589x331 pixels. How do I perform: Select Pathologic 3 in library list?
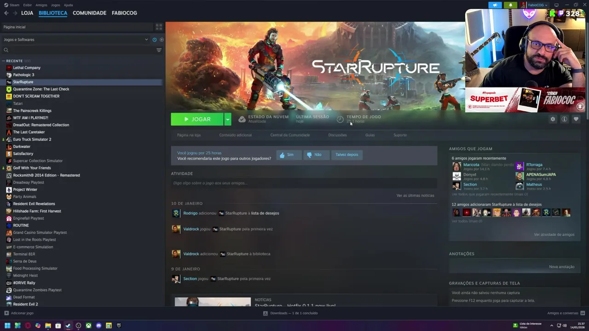[23, 75]
